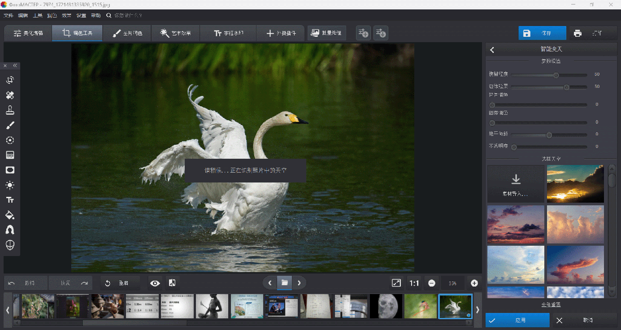Switch to the tab with paintbrush icon

(x=127, y=33)
